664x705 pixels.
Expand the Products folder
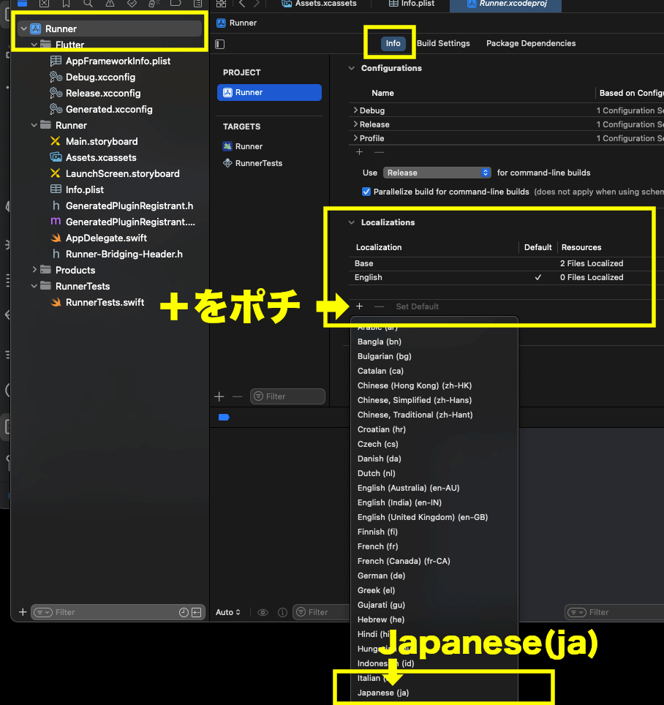coord(34,270)
